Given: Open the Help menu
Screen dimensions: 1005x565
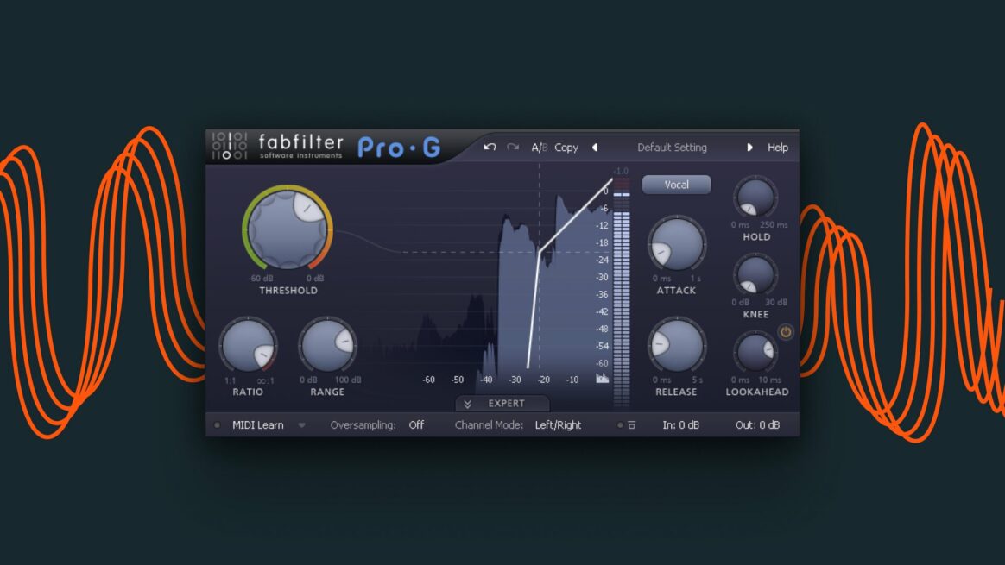Looking at the screenshot, I should click(x=778, y=147).
